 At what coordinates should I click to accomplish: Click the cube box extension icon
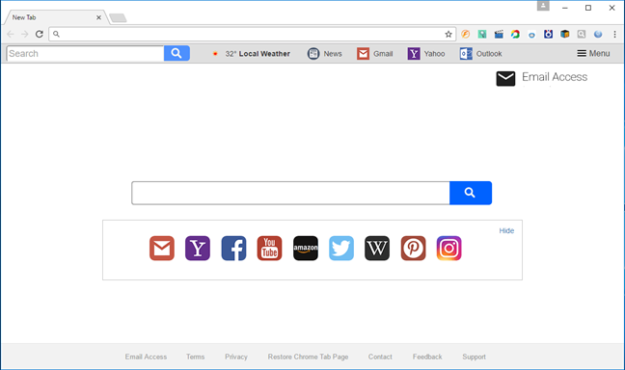(x=565, y=35)
